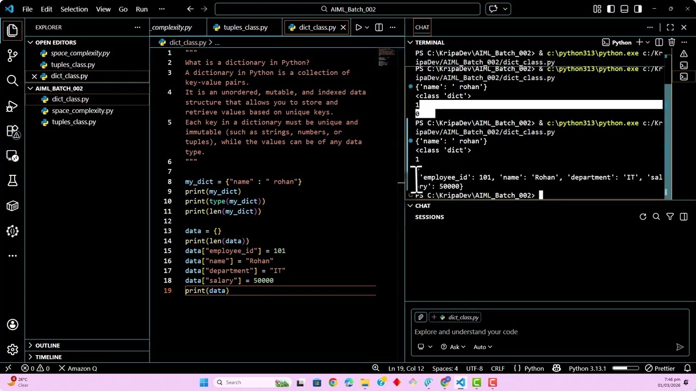The height and width of the screenshot is (391, 696).
Task: Go back with the navigation arrow
Action: click(190, 9)
